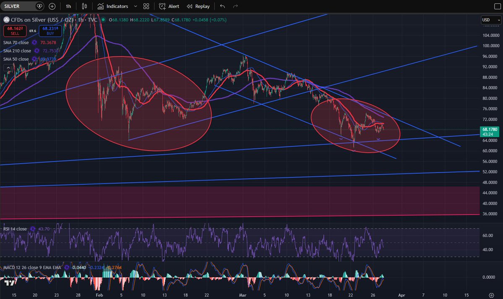Image resolution: width=503 pixels, height=299 pixels.
Task: Select the SMA 70 close legend label
Action: [x=16, y=42]
